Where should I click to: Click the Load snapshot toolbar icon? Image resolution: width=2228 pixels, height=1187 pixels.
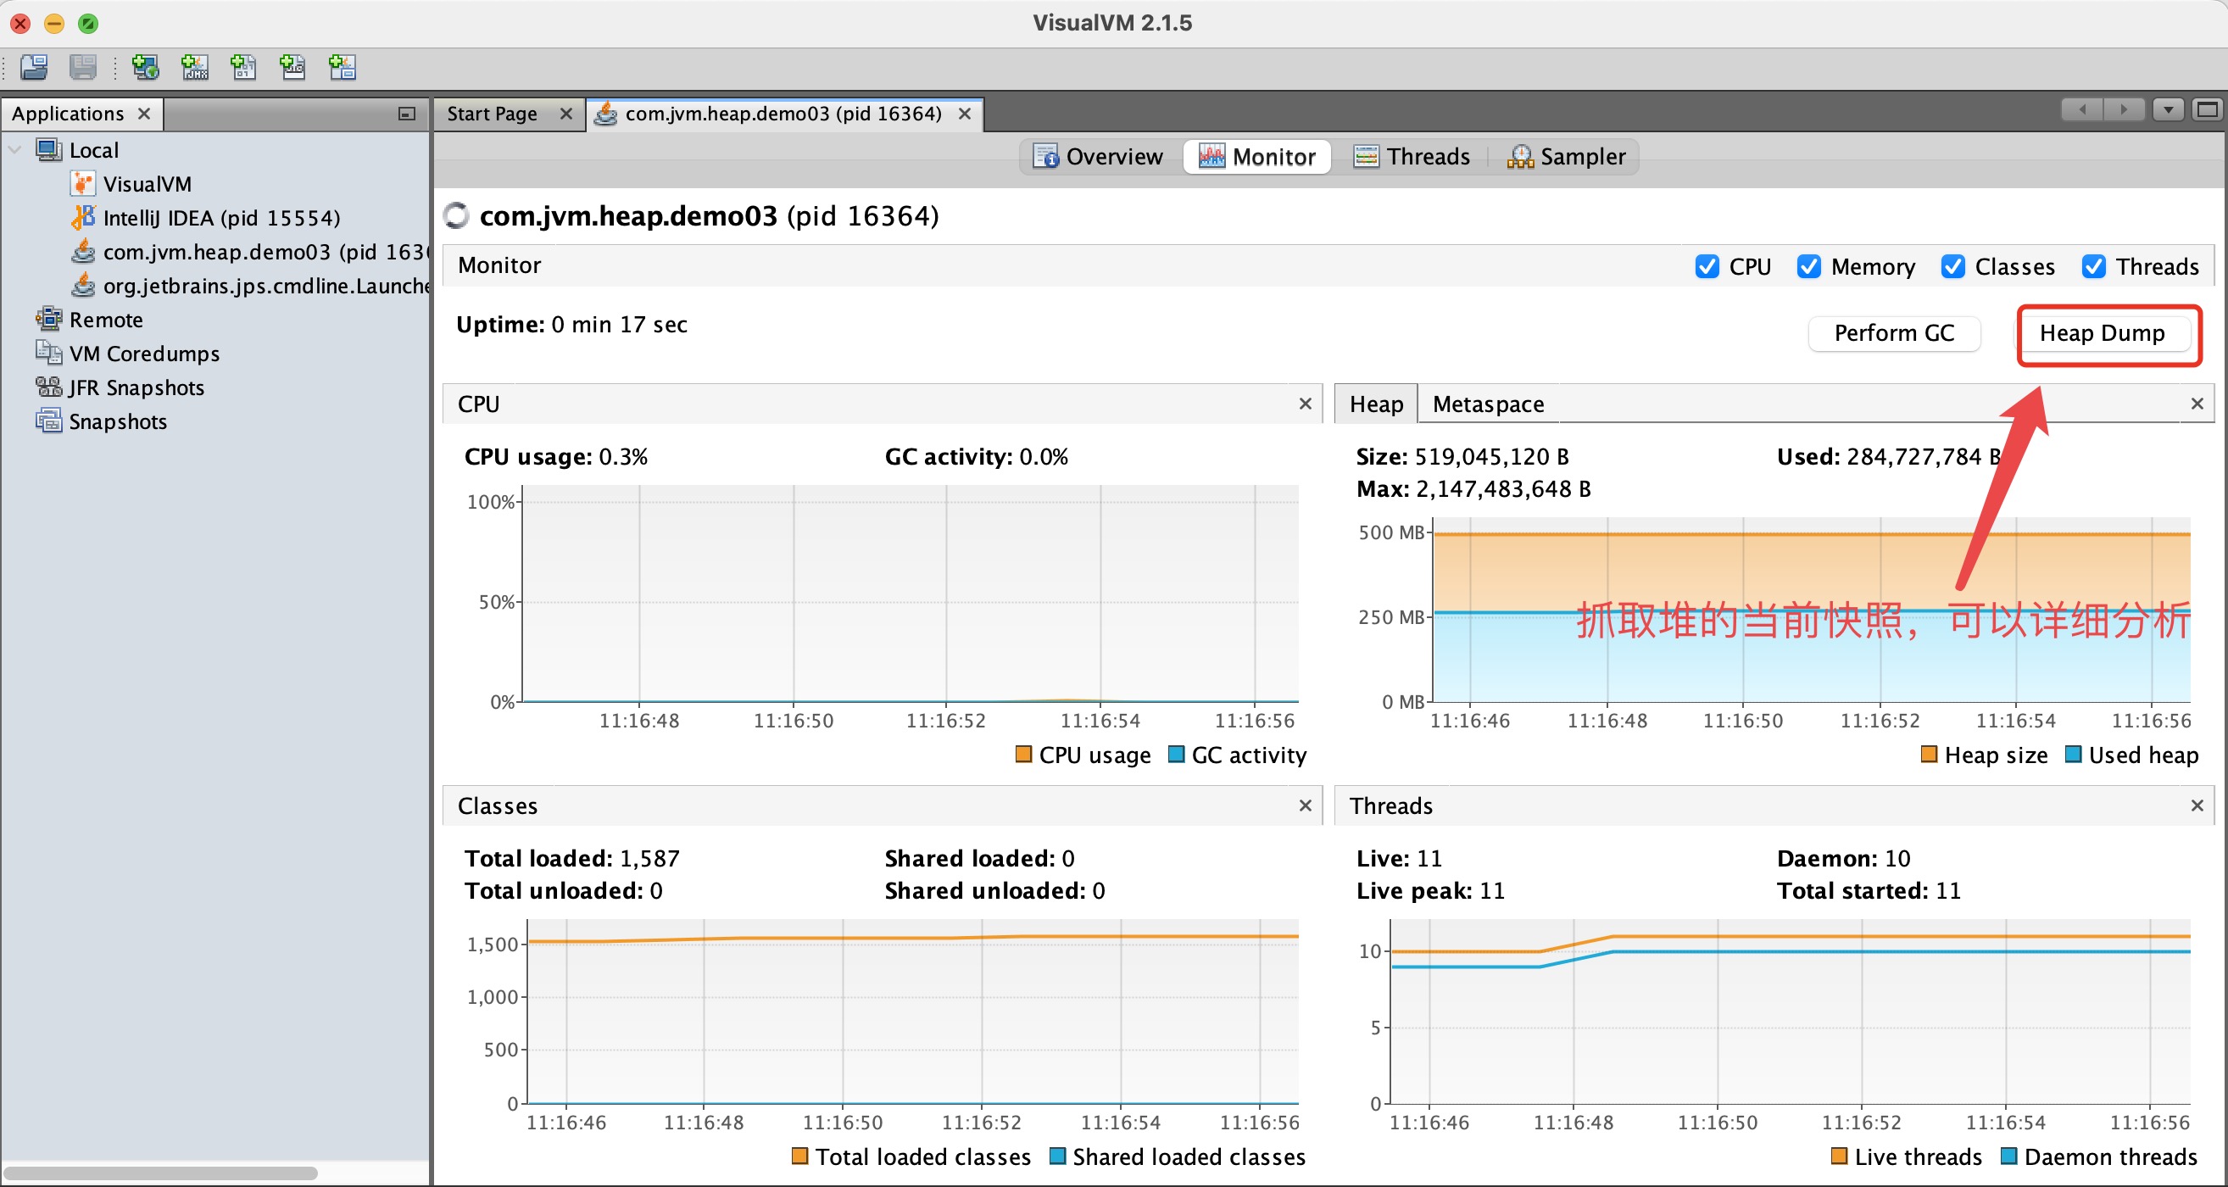pos(34,67)
